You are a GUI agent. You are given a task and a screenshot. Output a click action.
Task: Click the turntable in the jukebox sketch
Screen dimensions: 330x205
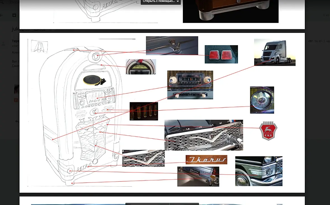coord(94,80)
